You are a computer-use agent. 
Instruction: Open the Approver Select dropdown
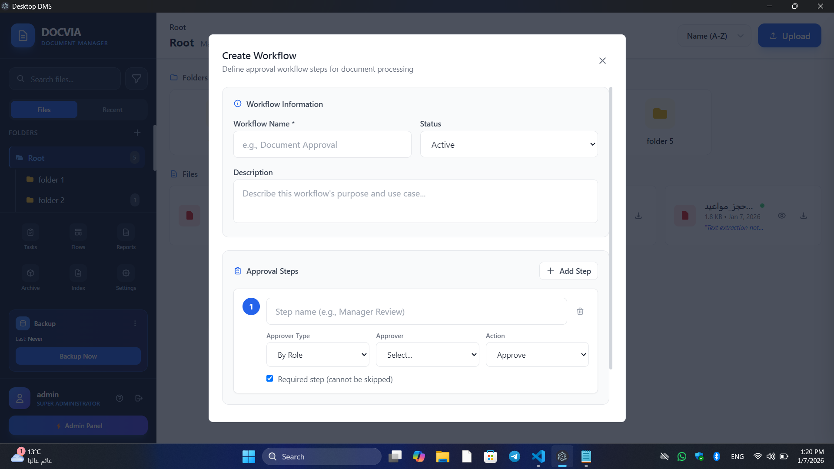click(427, 355)
